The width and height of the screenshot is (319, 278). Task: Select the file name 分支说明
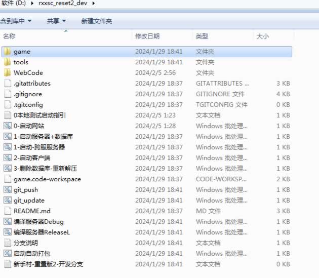click(x=26, y=243)
